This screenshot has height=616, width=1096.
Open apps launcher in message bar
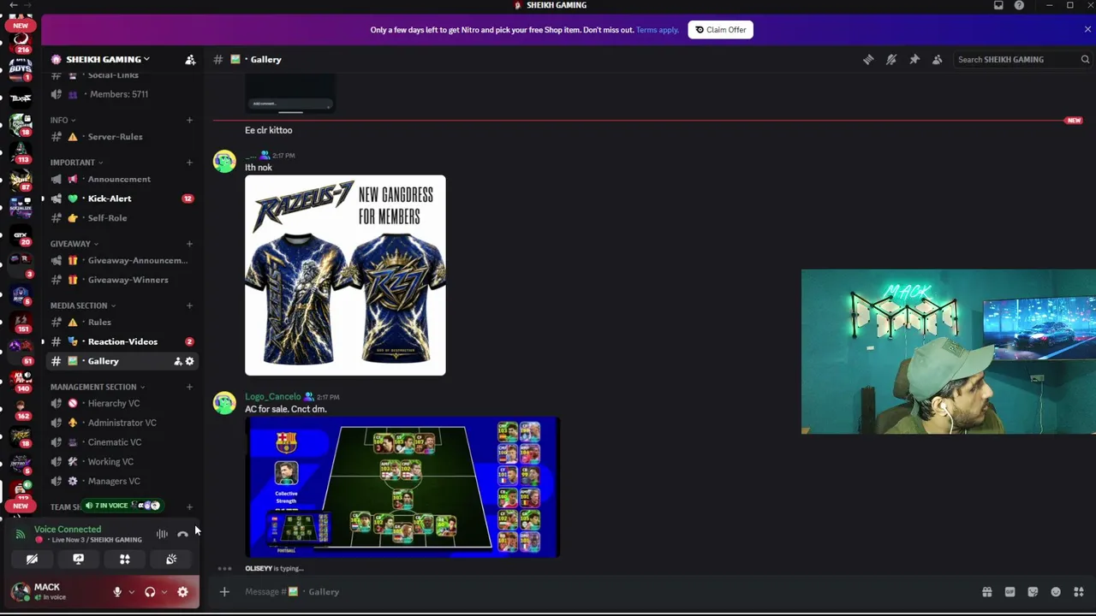(x=1079, y=592)
